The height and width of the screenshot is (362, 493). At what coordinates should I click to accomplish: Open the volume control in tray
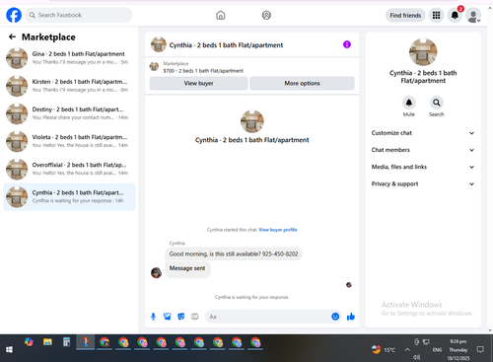[x=417, y=357]
